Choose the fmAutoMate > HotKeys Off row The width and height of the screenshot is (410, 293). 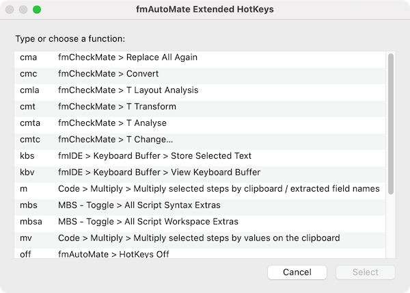pyautogui.click(x=200, y=253)
